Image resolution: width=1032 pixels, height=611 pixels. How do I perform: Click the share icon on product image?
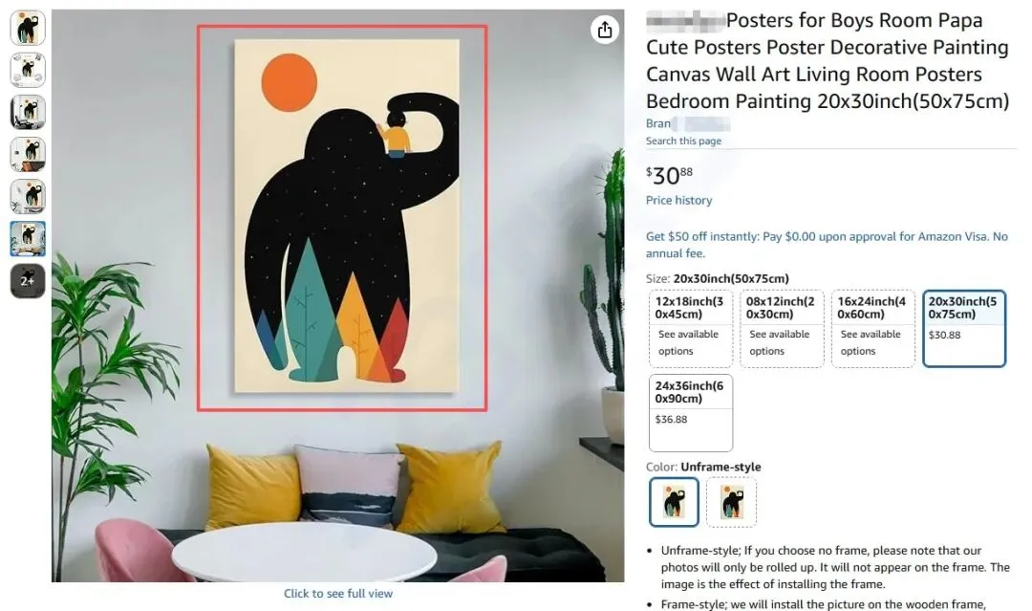(x=605, y=30)
